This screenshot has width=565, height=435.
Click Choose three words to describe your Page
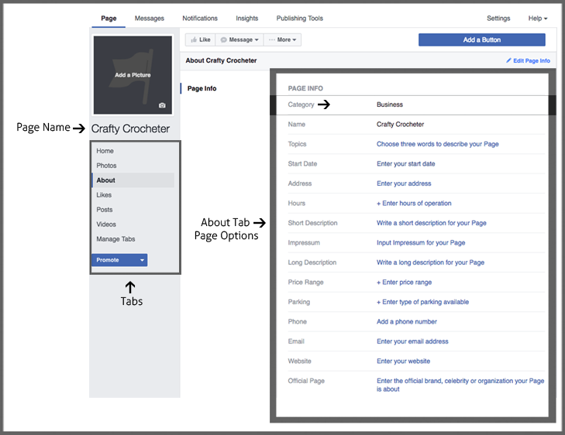tap(437, 144)
